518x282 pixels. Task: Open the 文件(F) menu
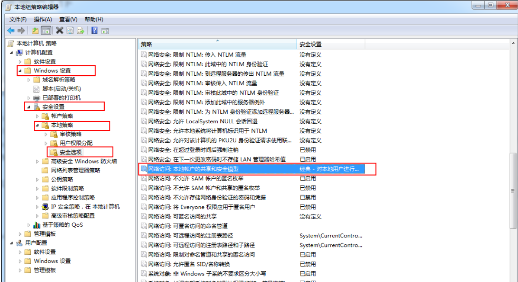pos(18,19)
